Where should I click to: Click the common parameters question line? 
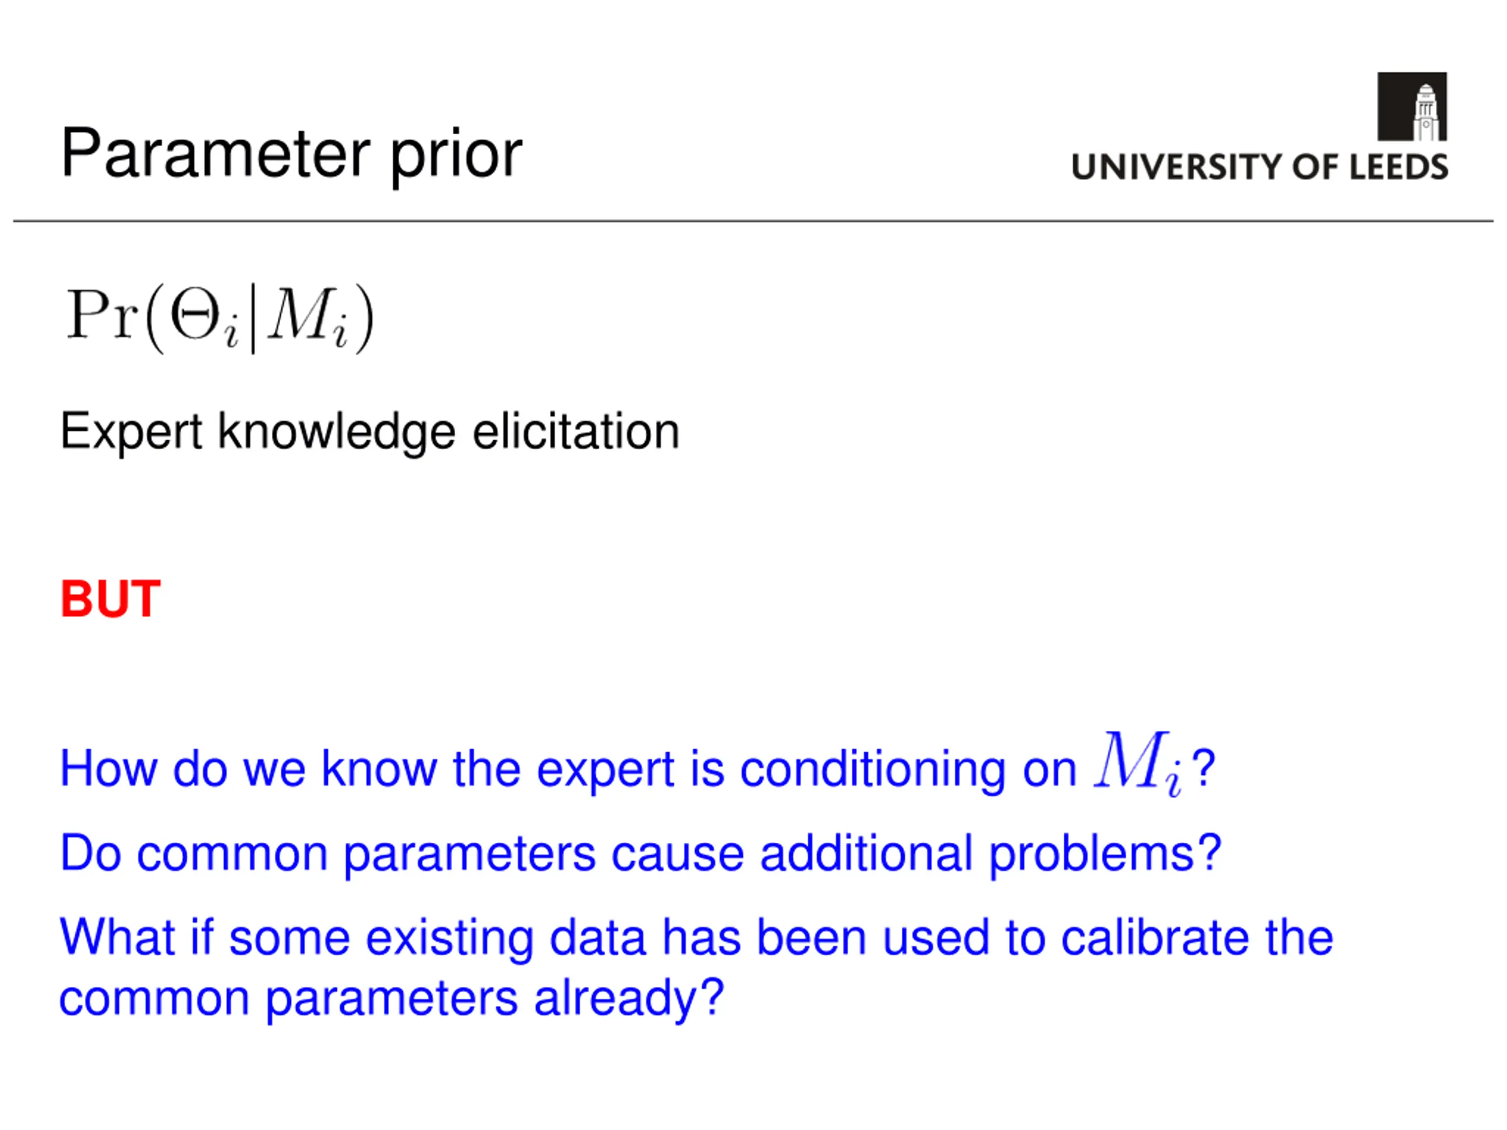(640, 854)
